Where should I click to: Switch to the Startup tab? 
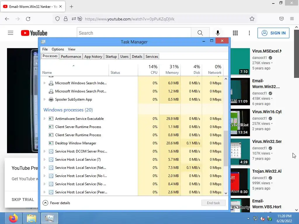[x=111, y=57]
